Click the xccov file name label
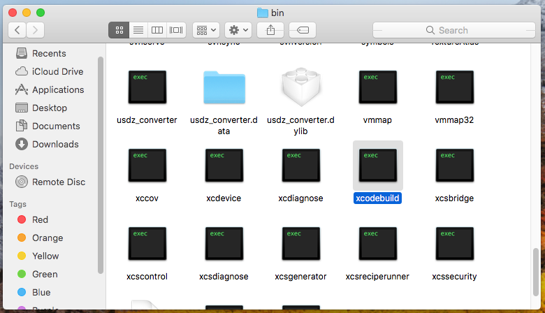This screenshot has height=313, width=545. (x=147, y=198)
